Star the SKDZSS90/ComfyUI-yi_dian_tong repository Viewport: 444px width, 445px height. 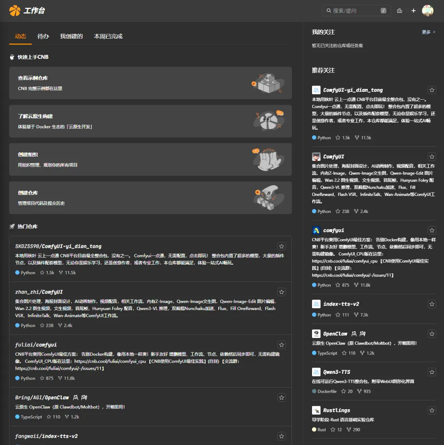click(x=281, y=246)
